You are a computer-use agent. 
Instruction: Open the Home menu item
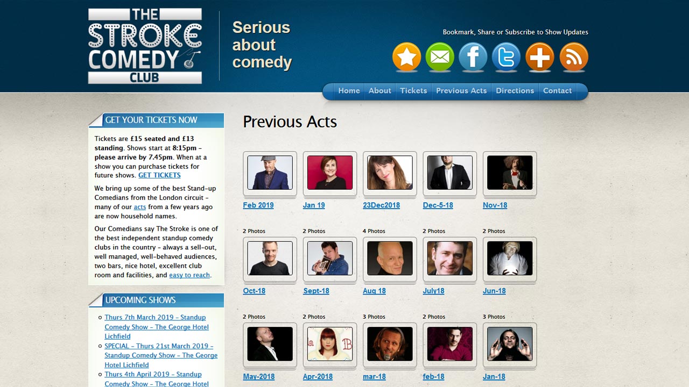349,91
